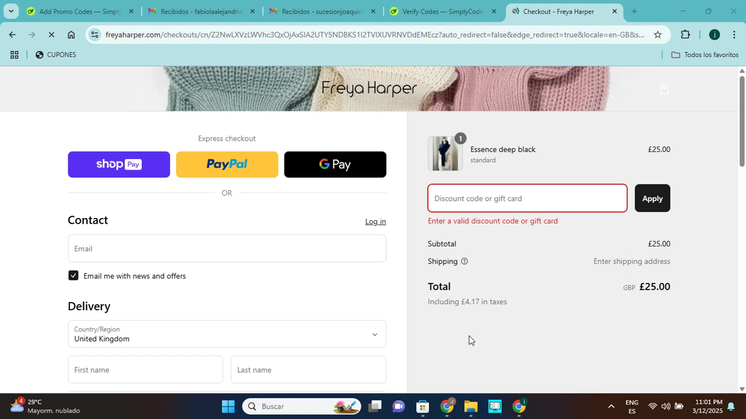Open Todos los favoritos folder

coord(705,55)
